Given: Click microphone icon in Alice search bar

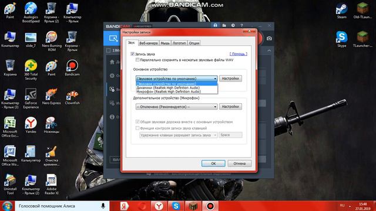Looking at the screenshot, I should [103, 206].
